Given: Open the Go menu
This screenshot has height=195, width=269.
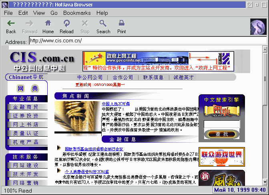Looking at the screenshot, I should tap(54, 13).
